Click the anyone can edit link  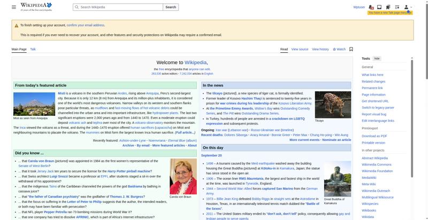[199, 69]
